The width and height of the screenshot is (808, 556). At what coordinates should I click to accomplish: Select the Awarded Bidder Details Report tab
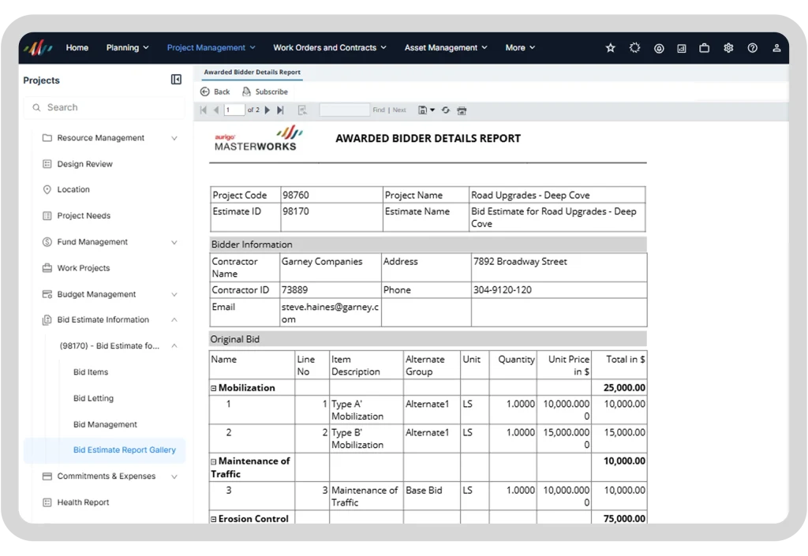(x=252, y=73)
